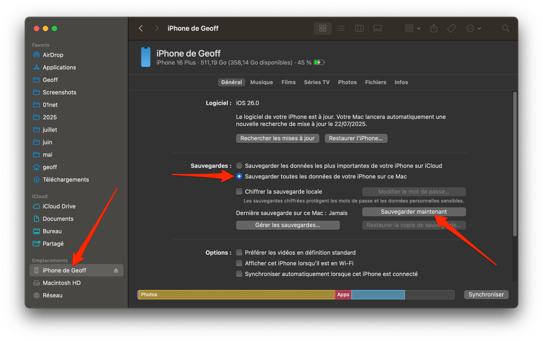Click the iOS 26.0 version text
Screen dimensions: 543x341
(x=247, y=103)
